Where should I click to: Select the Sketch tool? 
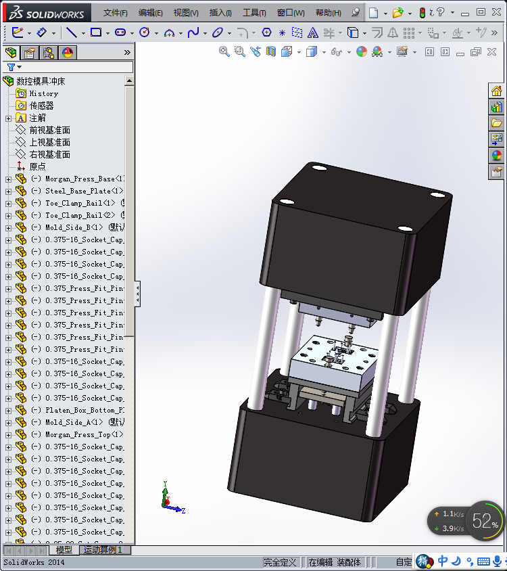[x=18, y=32]
